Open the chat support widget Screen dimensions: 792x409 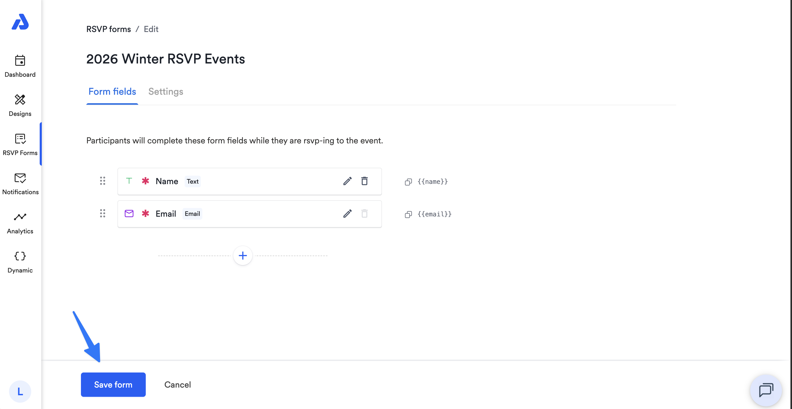click(766, 390)
